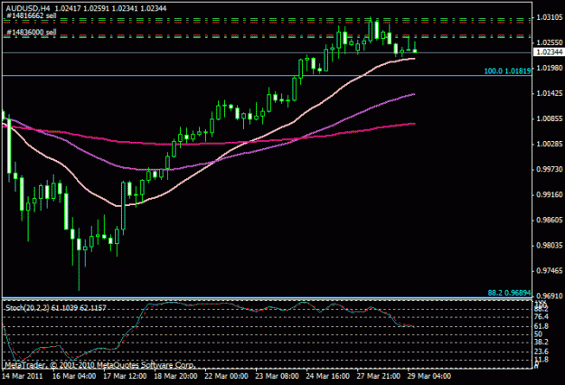
Task: Click the price scale value 1.01980
Action: 550,68
